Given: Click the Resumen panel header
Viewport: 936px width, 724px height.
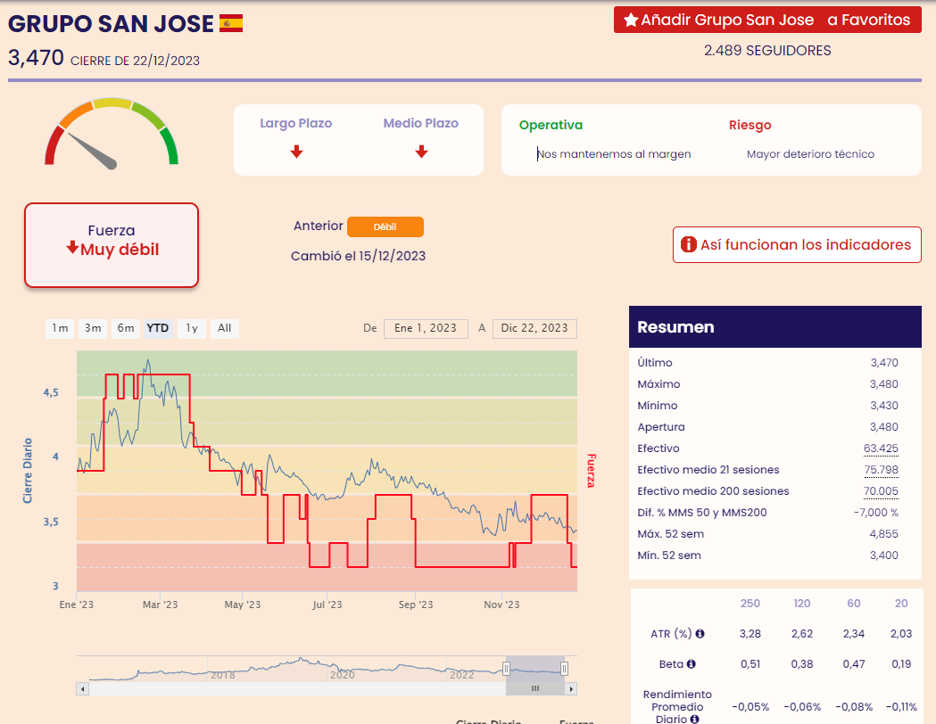Looking at the screenshot, I should tap(774, 327).
